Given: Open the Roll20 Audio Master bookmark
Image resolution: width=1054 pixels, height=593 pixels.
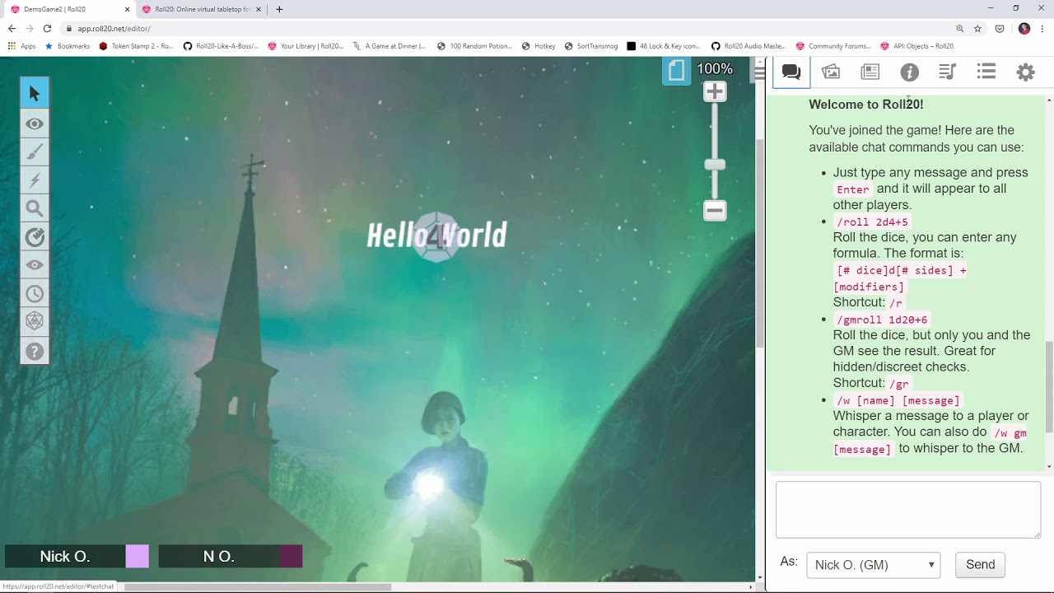Looking at the screenshot, I should click(749, 46).
